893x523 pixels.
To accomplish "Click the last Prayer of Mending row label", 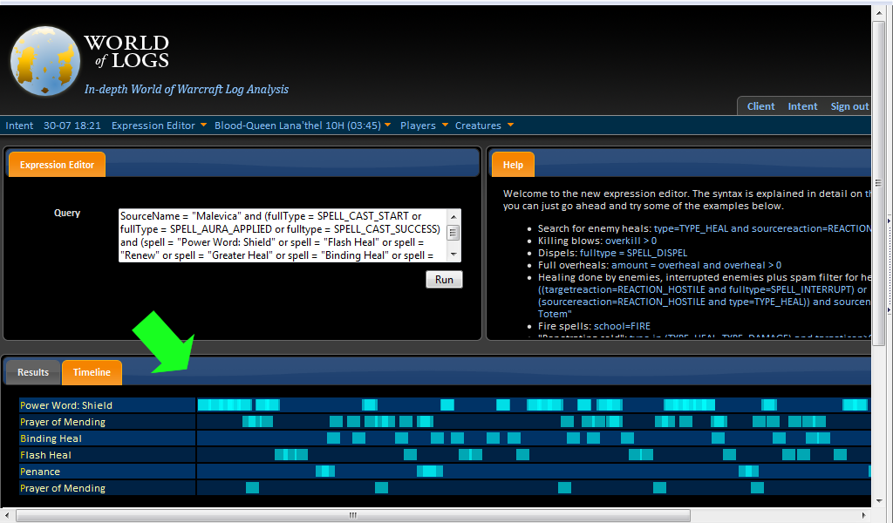I will pyautogui.click(x=63, y=488).
